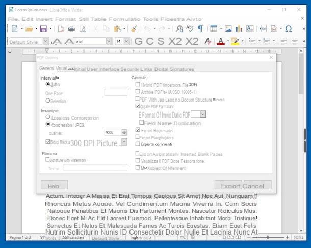
Task: Open the FDF submit format dropdown
Action: (x=203, y=114)
